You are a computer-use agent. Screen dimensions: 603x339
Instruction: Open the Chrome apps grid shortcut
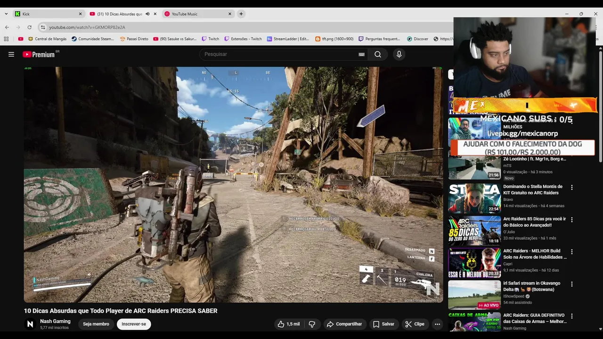click(x=7, y=39)
